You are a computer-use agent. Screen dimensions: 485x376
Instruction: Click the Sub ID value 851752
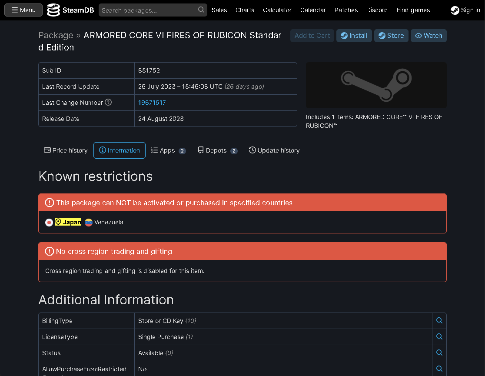[x=149, y=70]
